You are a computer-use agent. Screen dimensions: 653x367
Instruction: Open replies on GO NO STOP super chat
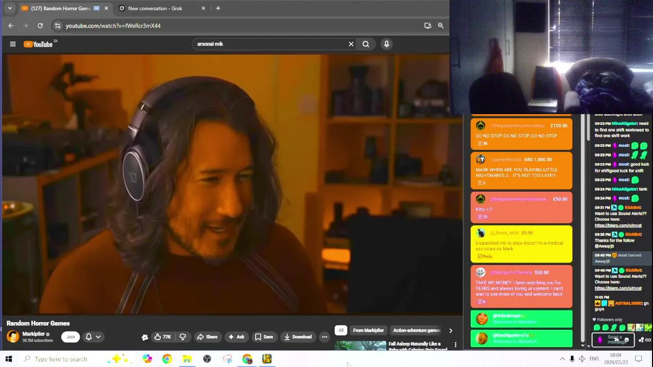pyautogui.click(x=482, y=144)
